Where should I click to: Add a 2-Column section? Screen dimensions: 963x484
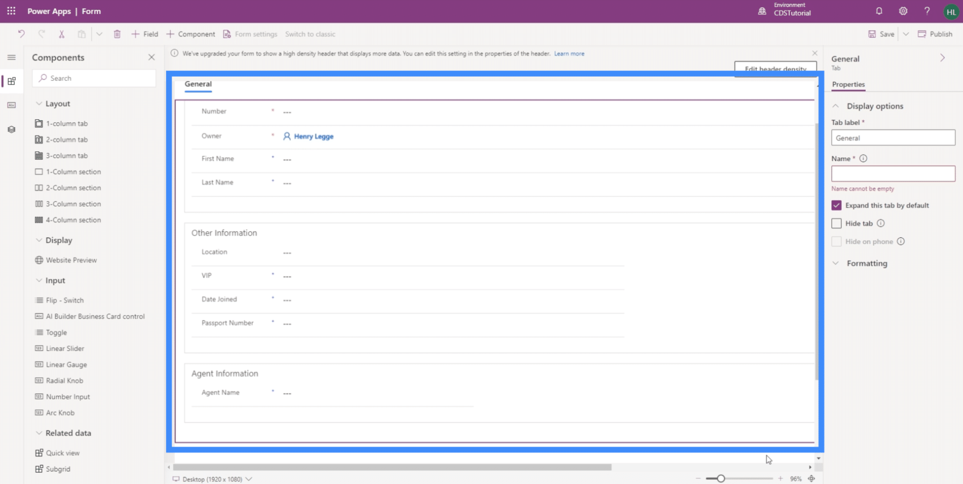pos(68,187)
